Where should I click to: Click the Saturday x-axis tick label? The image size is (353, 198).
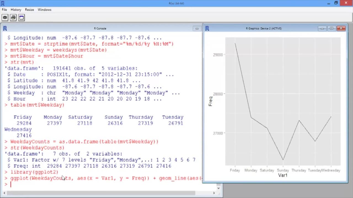[267, 170]
